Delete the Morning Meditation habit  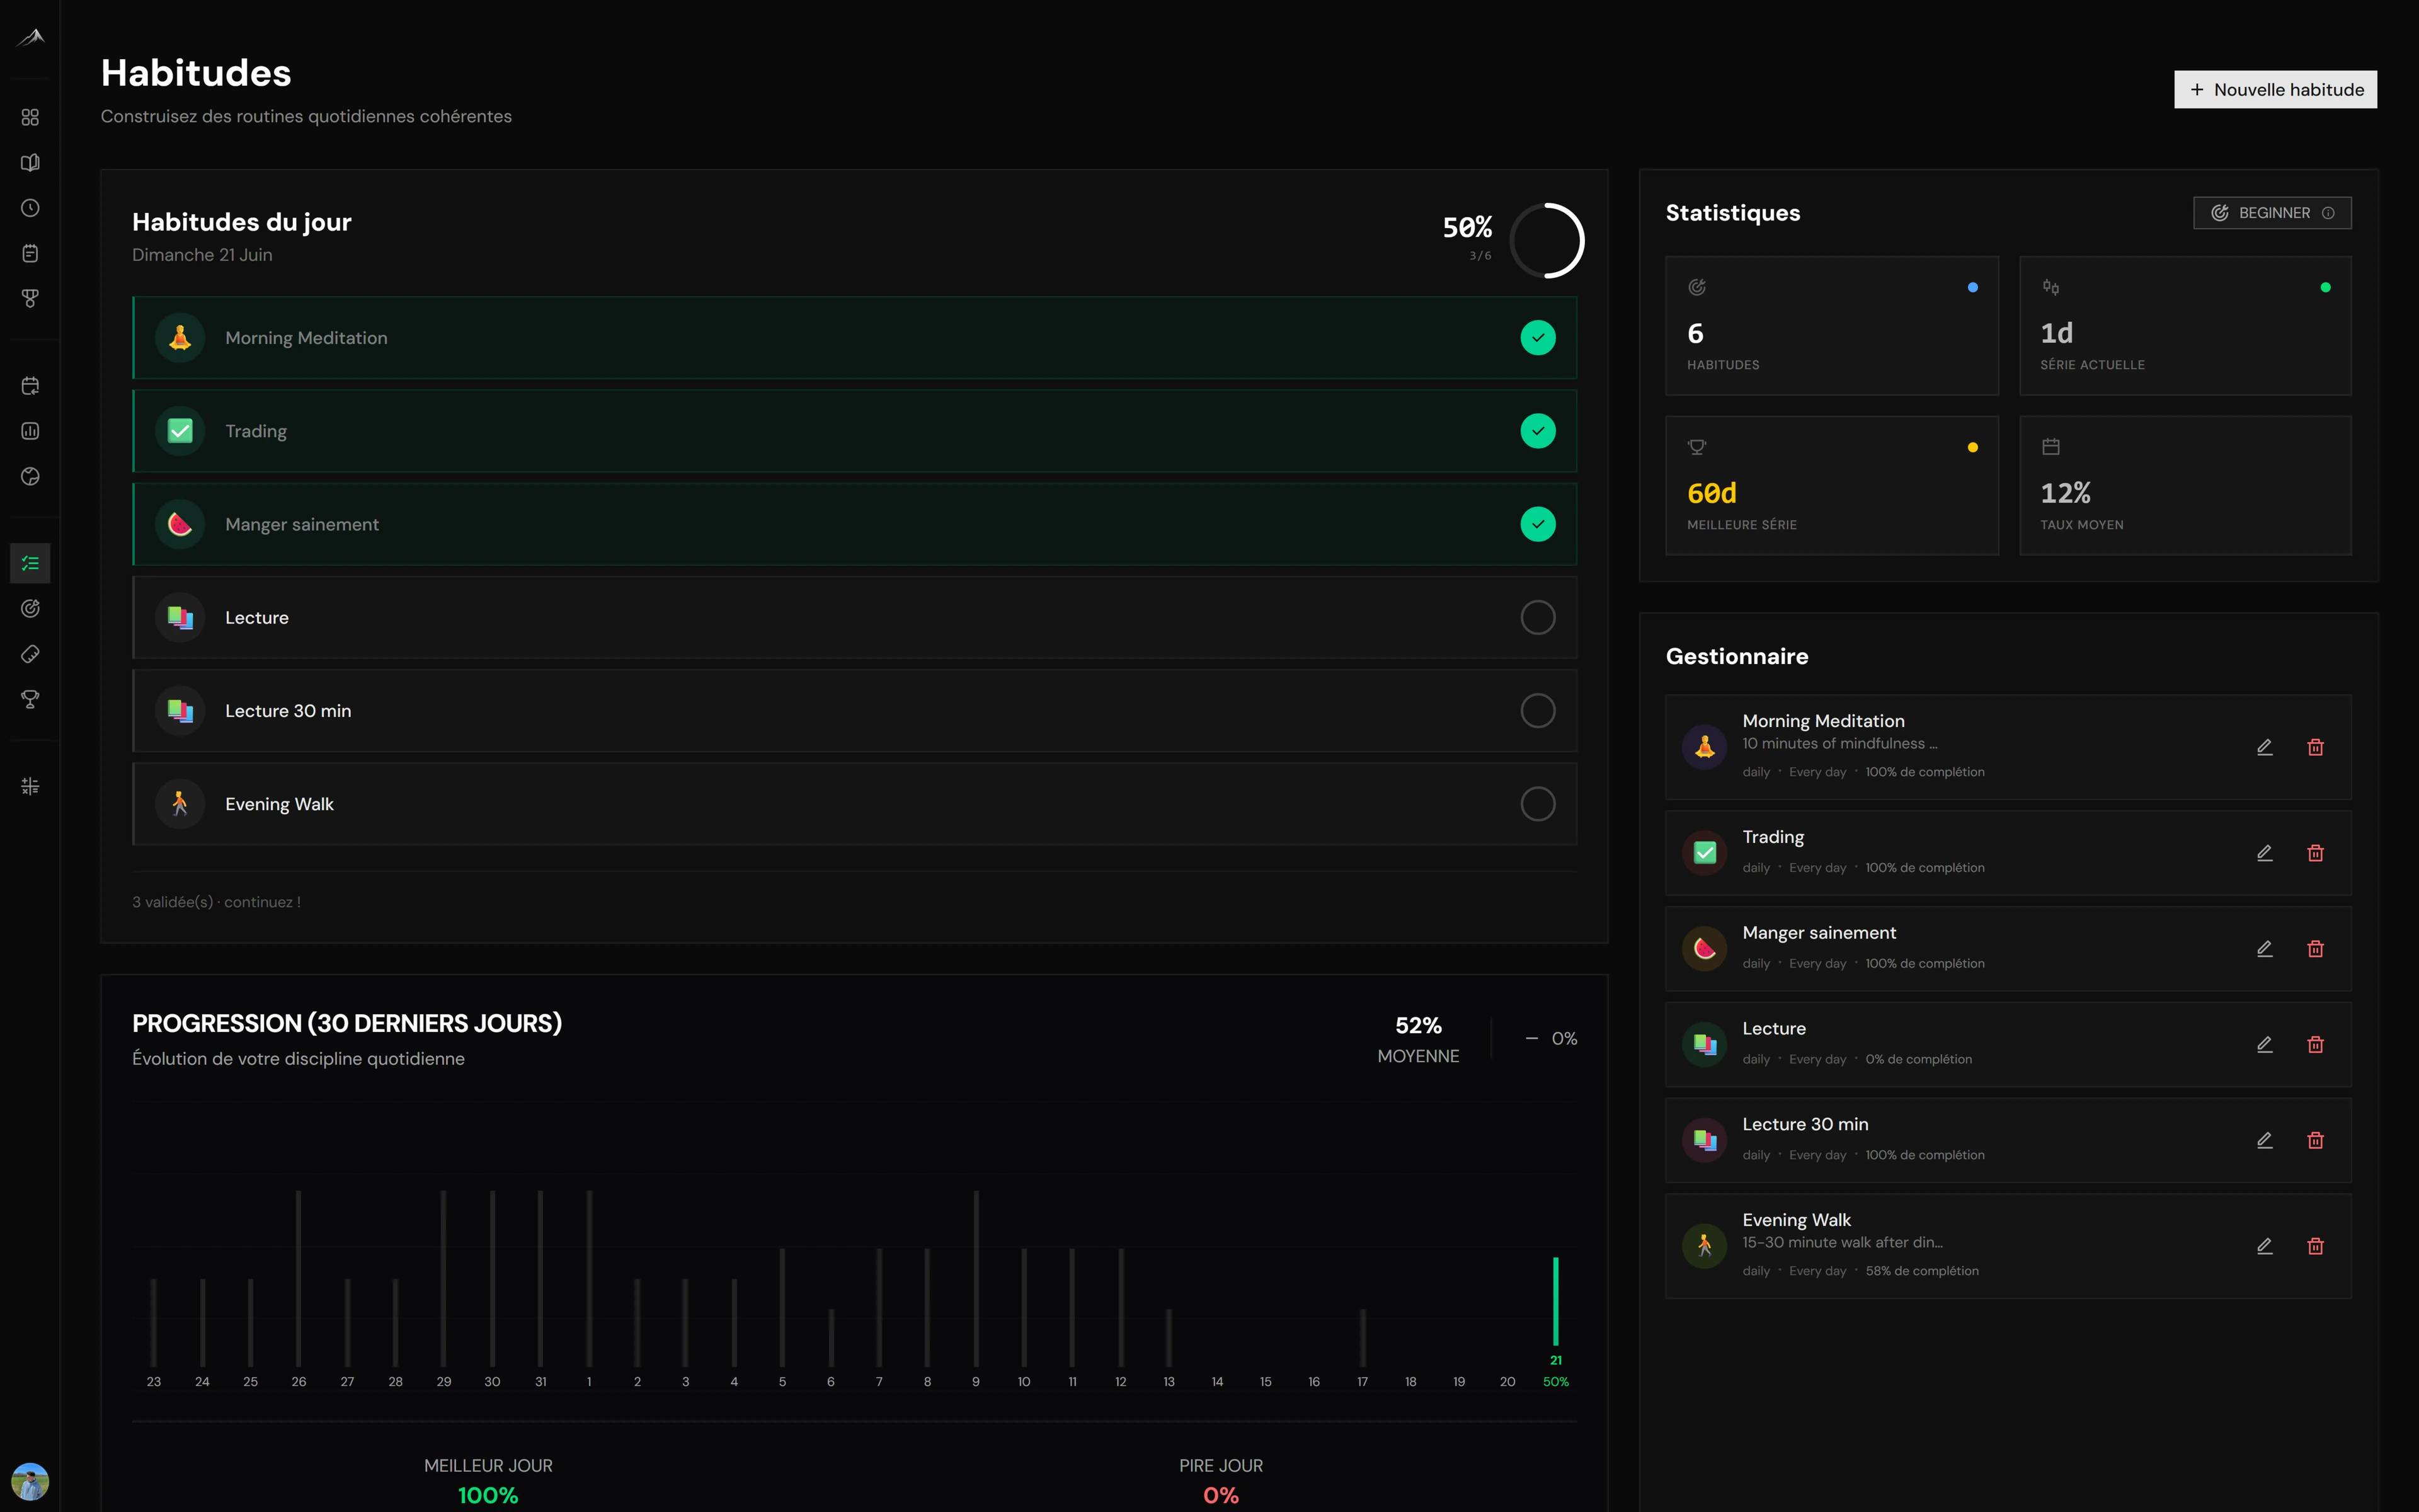click(x=2315, y=747)
